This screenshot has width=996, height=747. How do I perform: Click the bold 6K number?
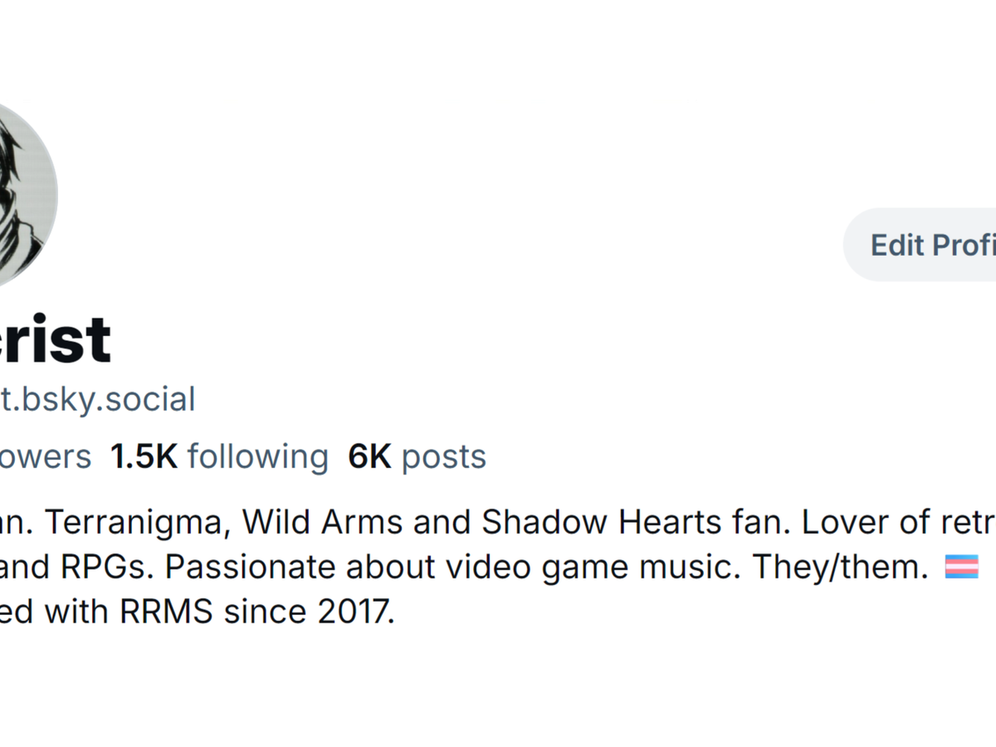[x=369, y=456]
